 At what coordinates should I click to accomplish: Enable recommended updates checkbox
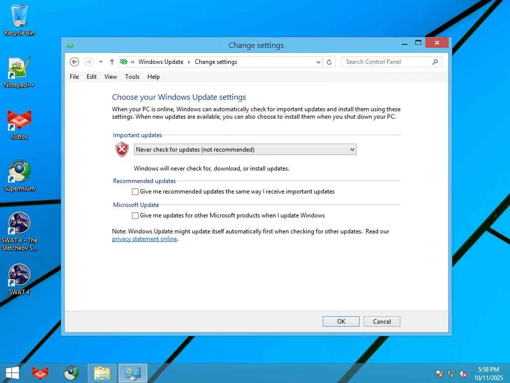click(135, 191)
